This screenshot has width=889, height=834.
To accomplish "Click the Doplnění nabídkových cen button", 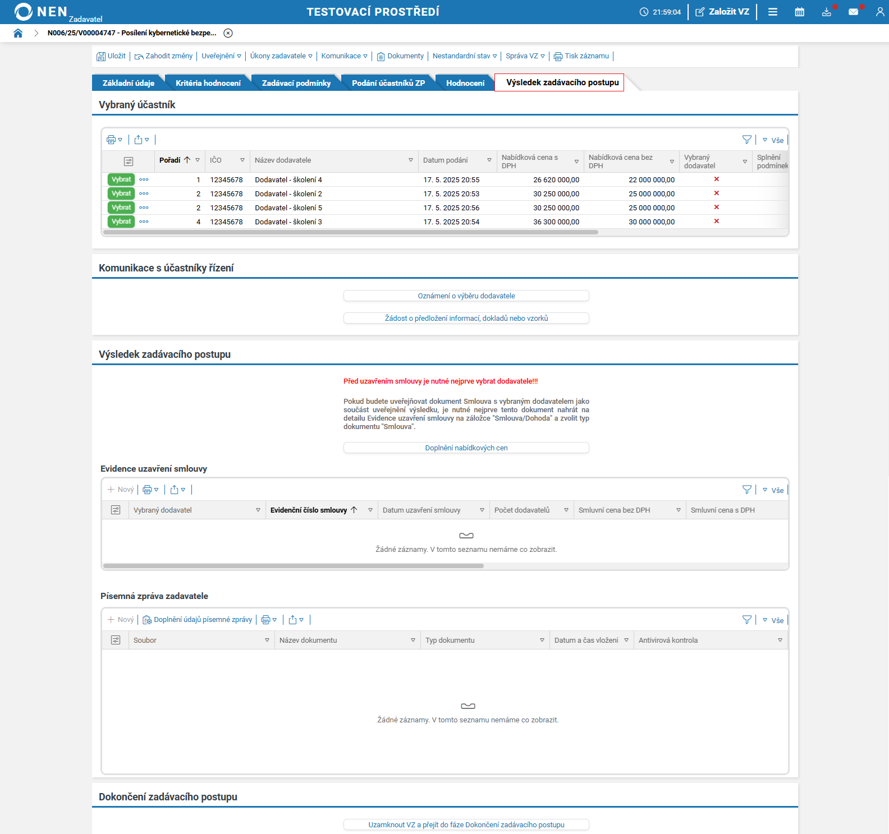I will 466,448.
